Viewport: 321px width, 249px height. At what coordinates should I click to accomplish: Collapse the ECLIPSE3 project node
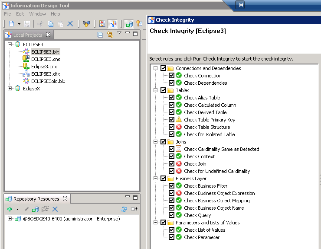point(10,44)
